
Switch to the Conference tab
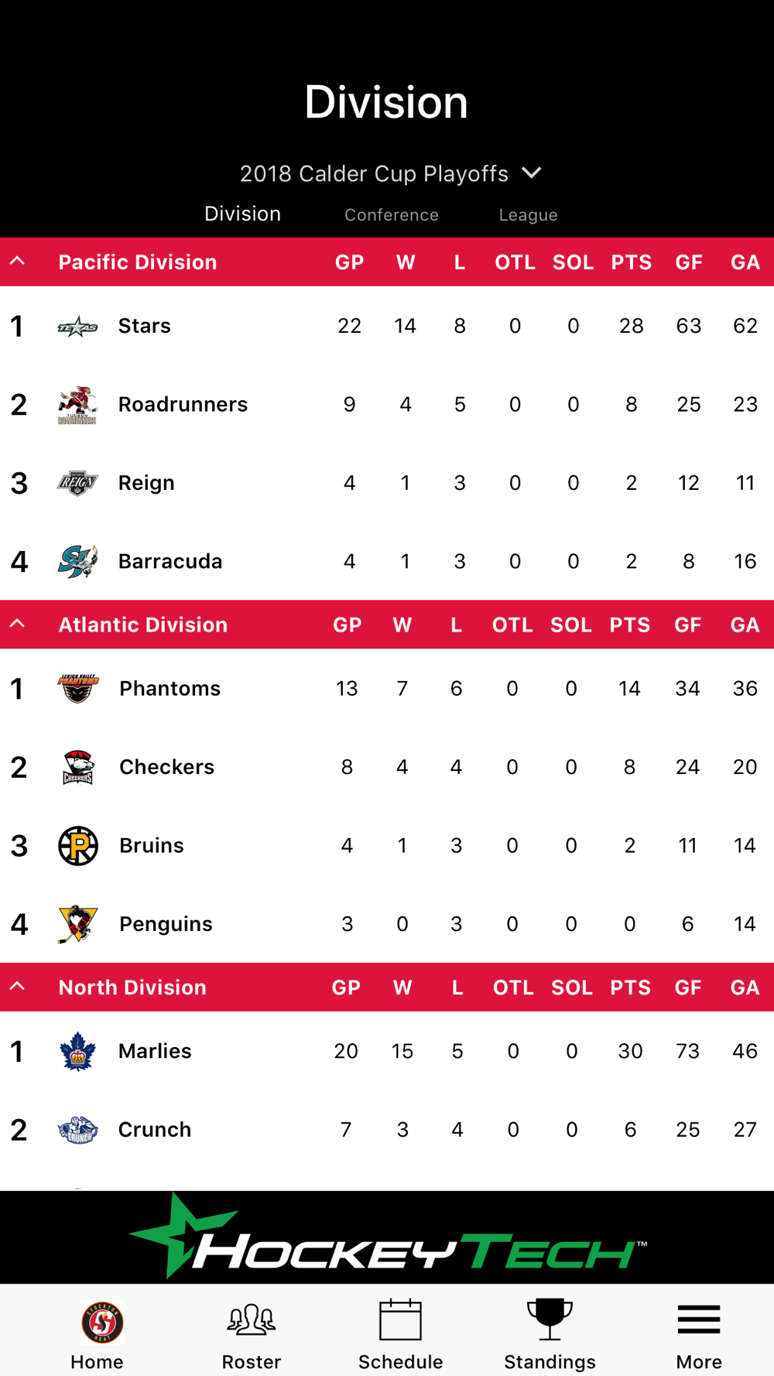392,215
